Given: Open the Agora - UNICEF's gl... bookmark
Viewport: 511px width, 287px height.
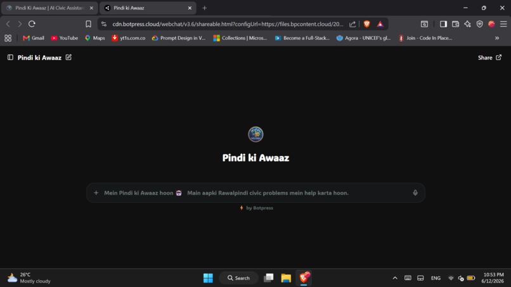Looking at the screenshot, I should tap(363, 38).
